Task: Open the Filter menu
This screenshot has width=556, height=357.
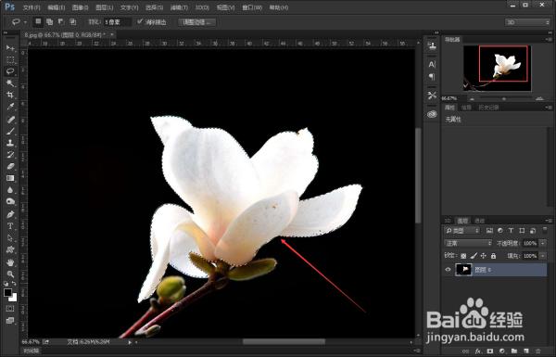Action: point(179,7)
